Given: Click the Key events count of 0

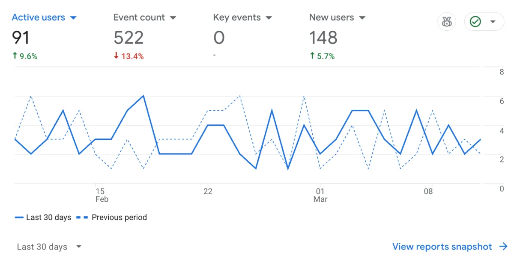Looking at the screenshot, I should click(218, 38).
